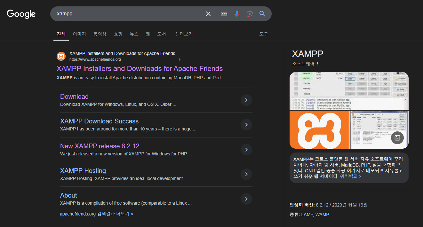This screenshot has width=423, height=227.
Task: Click the XAMPP favicon beside the top result
Action: (61, 56)
